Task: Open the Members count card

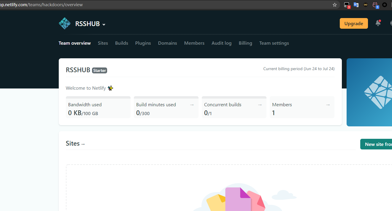Action: click(302, 107)
